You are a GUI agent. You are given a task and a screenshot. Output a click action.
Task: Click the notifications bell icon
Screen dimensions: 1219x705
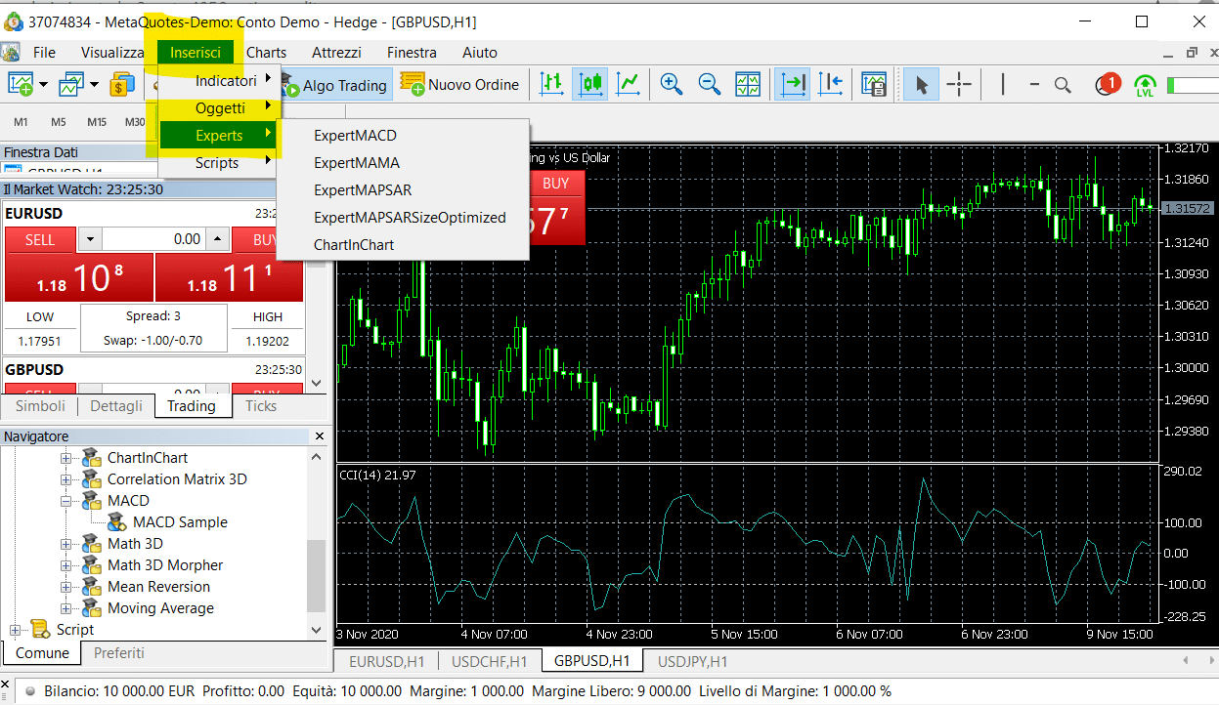coord(1107,85)
